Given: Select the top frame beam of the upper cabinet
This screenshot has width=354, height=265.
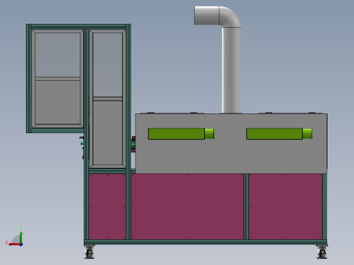Looking at the screenshot, I should tap(78, 26).
